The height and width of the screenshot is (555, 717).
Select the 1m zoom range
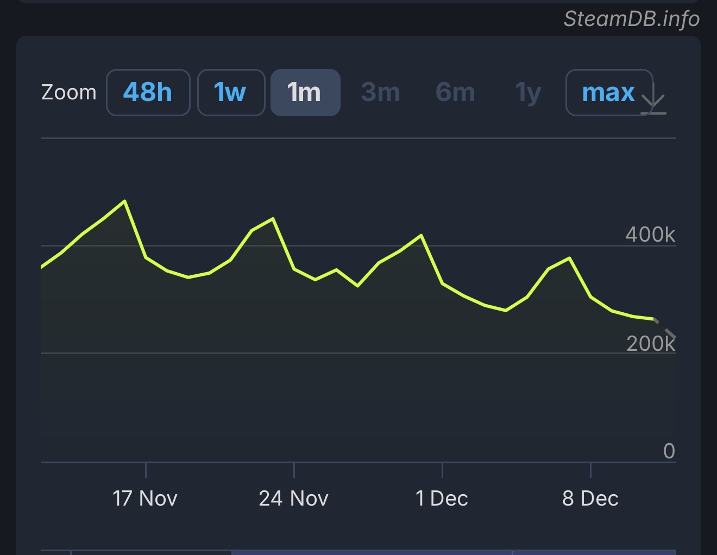click(305, 92)
